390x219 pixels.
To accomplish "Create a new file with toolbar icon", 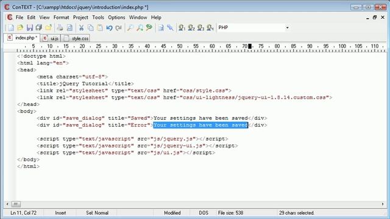I will point(11,27).
